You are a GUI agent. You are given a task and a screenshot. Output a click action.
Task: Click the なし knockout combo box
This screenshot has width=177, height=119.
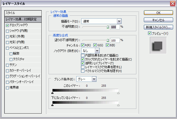point(90,51)
